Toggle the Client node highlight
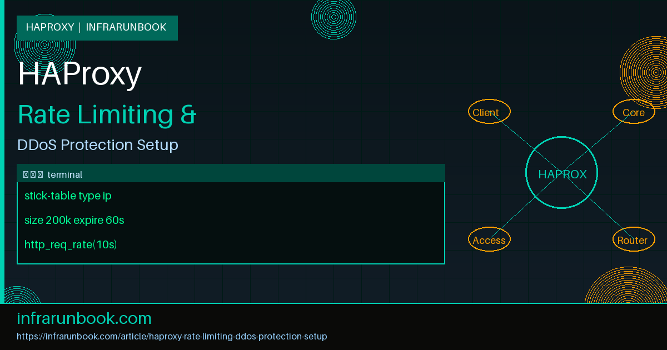The image size is (667, 350). [x=489, y=112]
